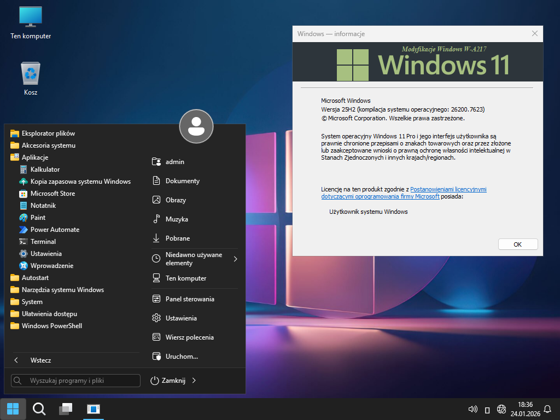Click the taskbar search magnifier icon

(39, 409)
